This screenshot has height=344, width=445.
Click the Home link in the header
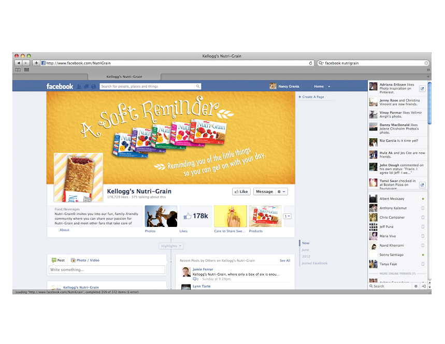pyautogui.click(x=319, y=87)
